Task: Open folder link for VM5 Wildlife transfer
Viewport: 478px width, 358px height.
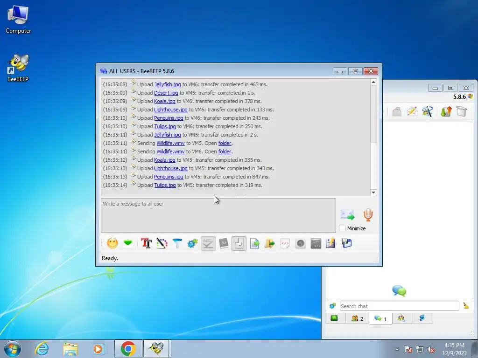Action: click(225, 143)
